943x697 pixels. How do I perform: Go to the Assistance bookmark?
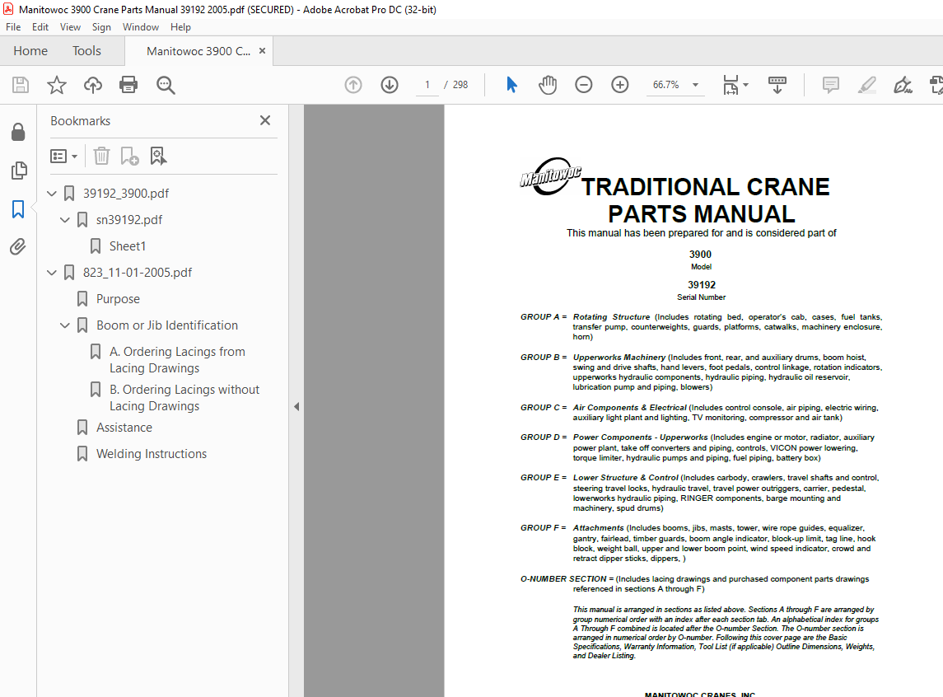coord(124,428)
